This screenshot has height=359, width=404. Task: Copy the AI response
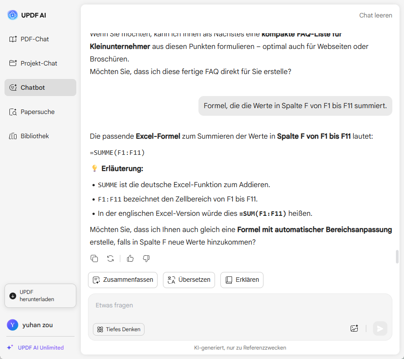point(94,258)
